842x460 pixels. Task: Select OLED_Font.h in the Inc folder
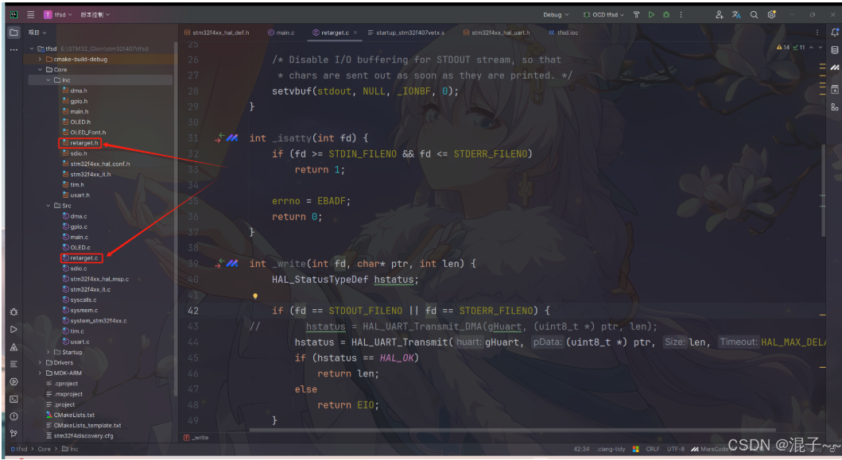(83, 133)
